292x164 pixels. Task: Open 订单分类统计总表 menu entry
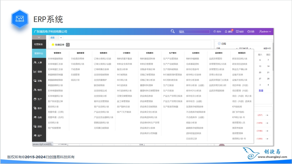tap(102, 59)
